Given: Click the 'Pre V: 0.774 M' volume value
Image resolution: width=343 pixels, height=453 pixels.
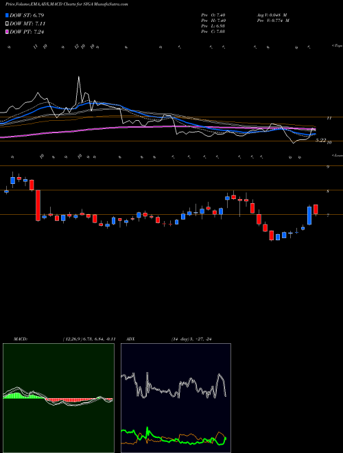Looking at the screenshot, I should tap(272, 21).
